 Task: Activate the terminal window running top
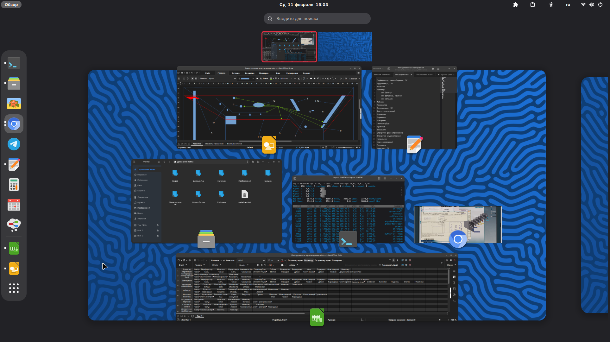click(348, 209)
